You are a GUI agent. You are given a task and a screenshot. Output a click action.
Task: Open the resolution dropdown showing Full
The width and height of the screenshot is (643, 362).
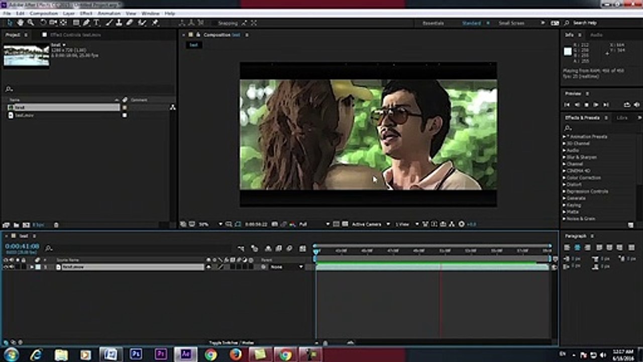pos(314,224)
